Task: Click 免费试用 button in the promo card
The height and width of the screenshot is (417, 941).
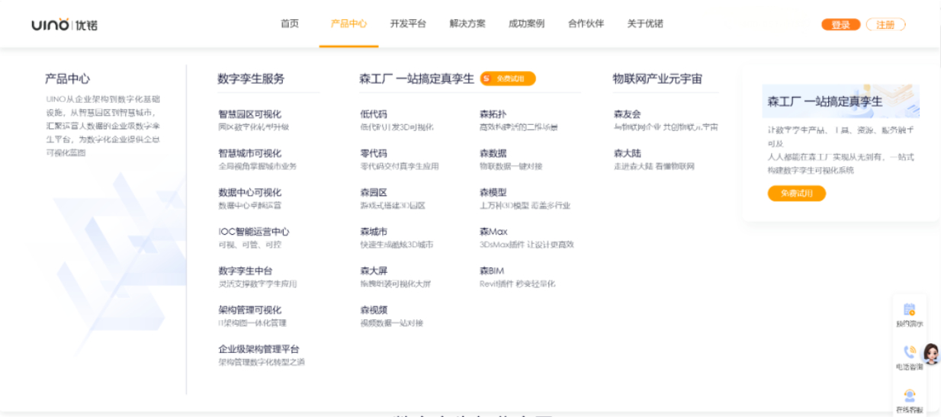Action: tap(797, 194)
